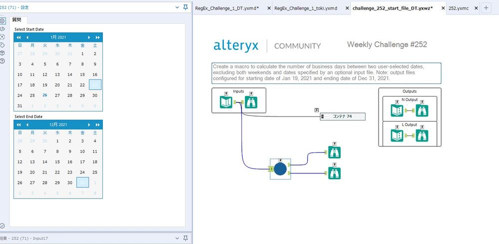Screen dimensions: 499x244
Task: Select the Input Data tool in Inputs container
Action: [x=226, y=102]
